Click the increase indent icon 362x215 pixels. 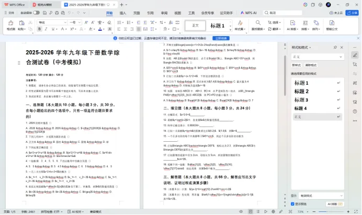pyautogui.click(x=145, y=22)
